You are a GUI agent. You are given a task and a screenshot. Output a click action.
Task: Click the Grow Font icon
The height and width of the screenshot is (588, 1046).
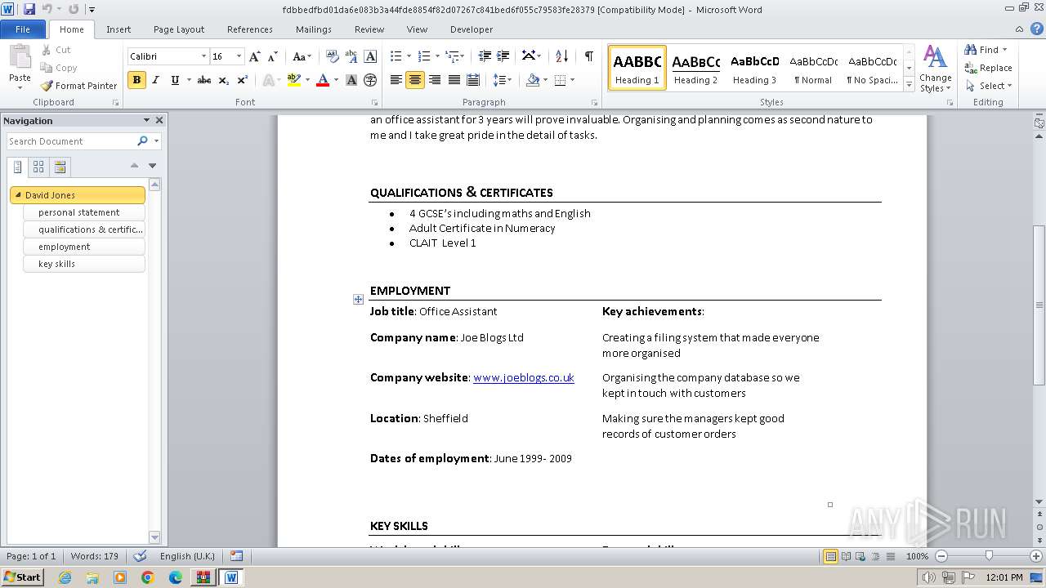point(255,56)
